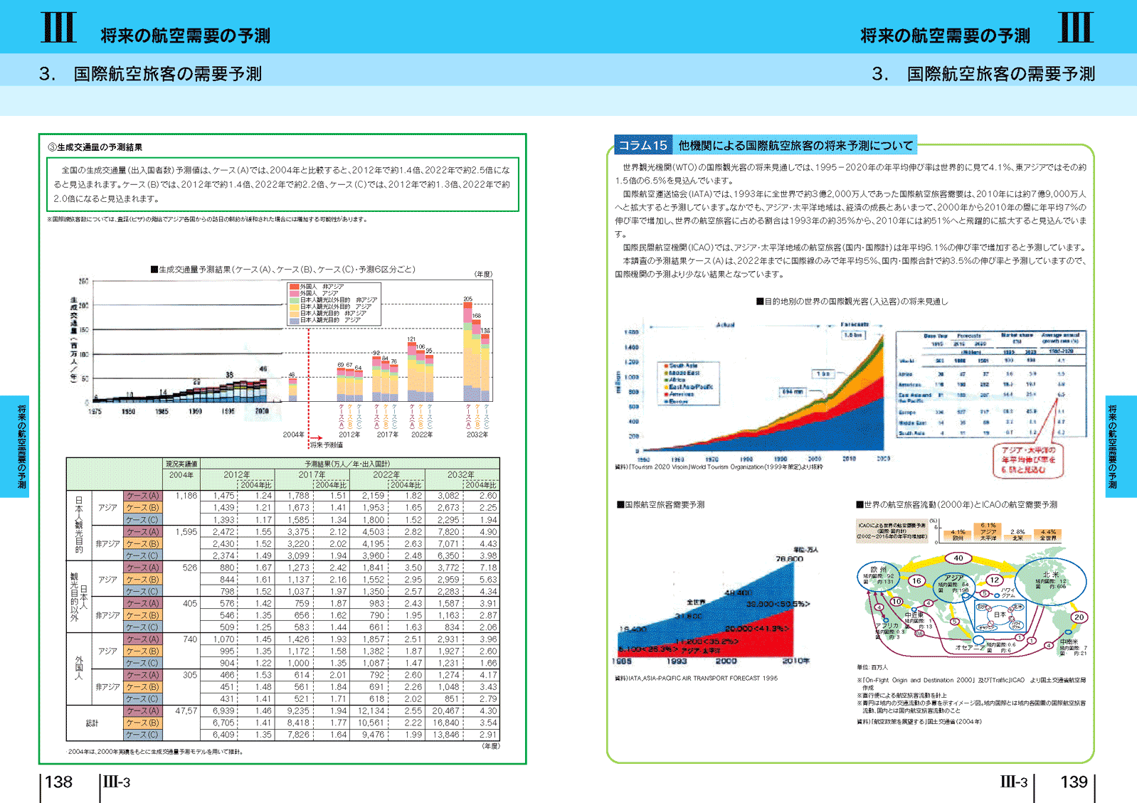Click the flow value 40 on the world map
The image size is (1137, 803).
[958, 558]
